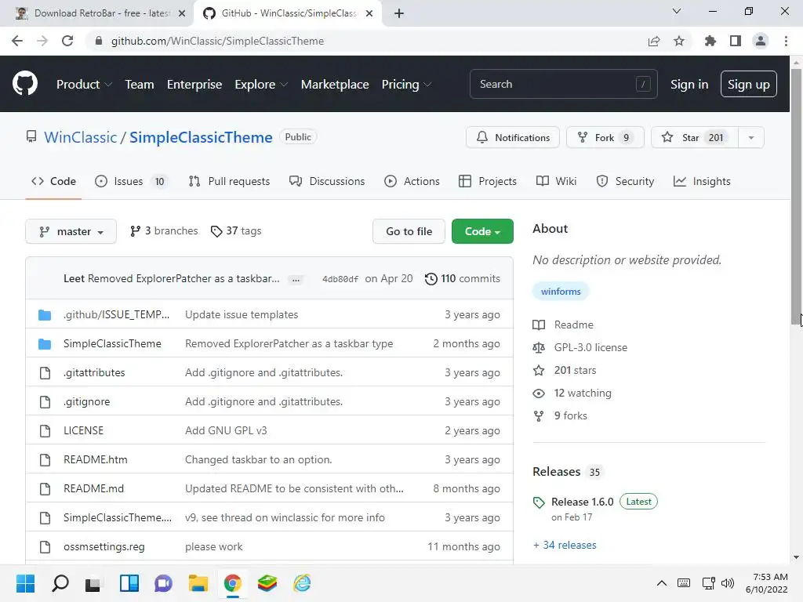Image resolution: width=803 pixels, height=602 pixels.
Task: Expand the green Code dropdown
Action: pyautogui.click(x=482, y=231)
